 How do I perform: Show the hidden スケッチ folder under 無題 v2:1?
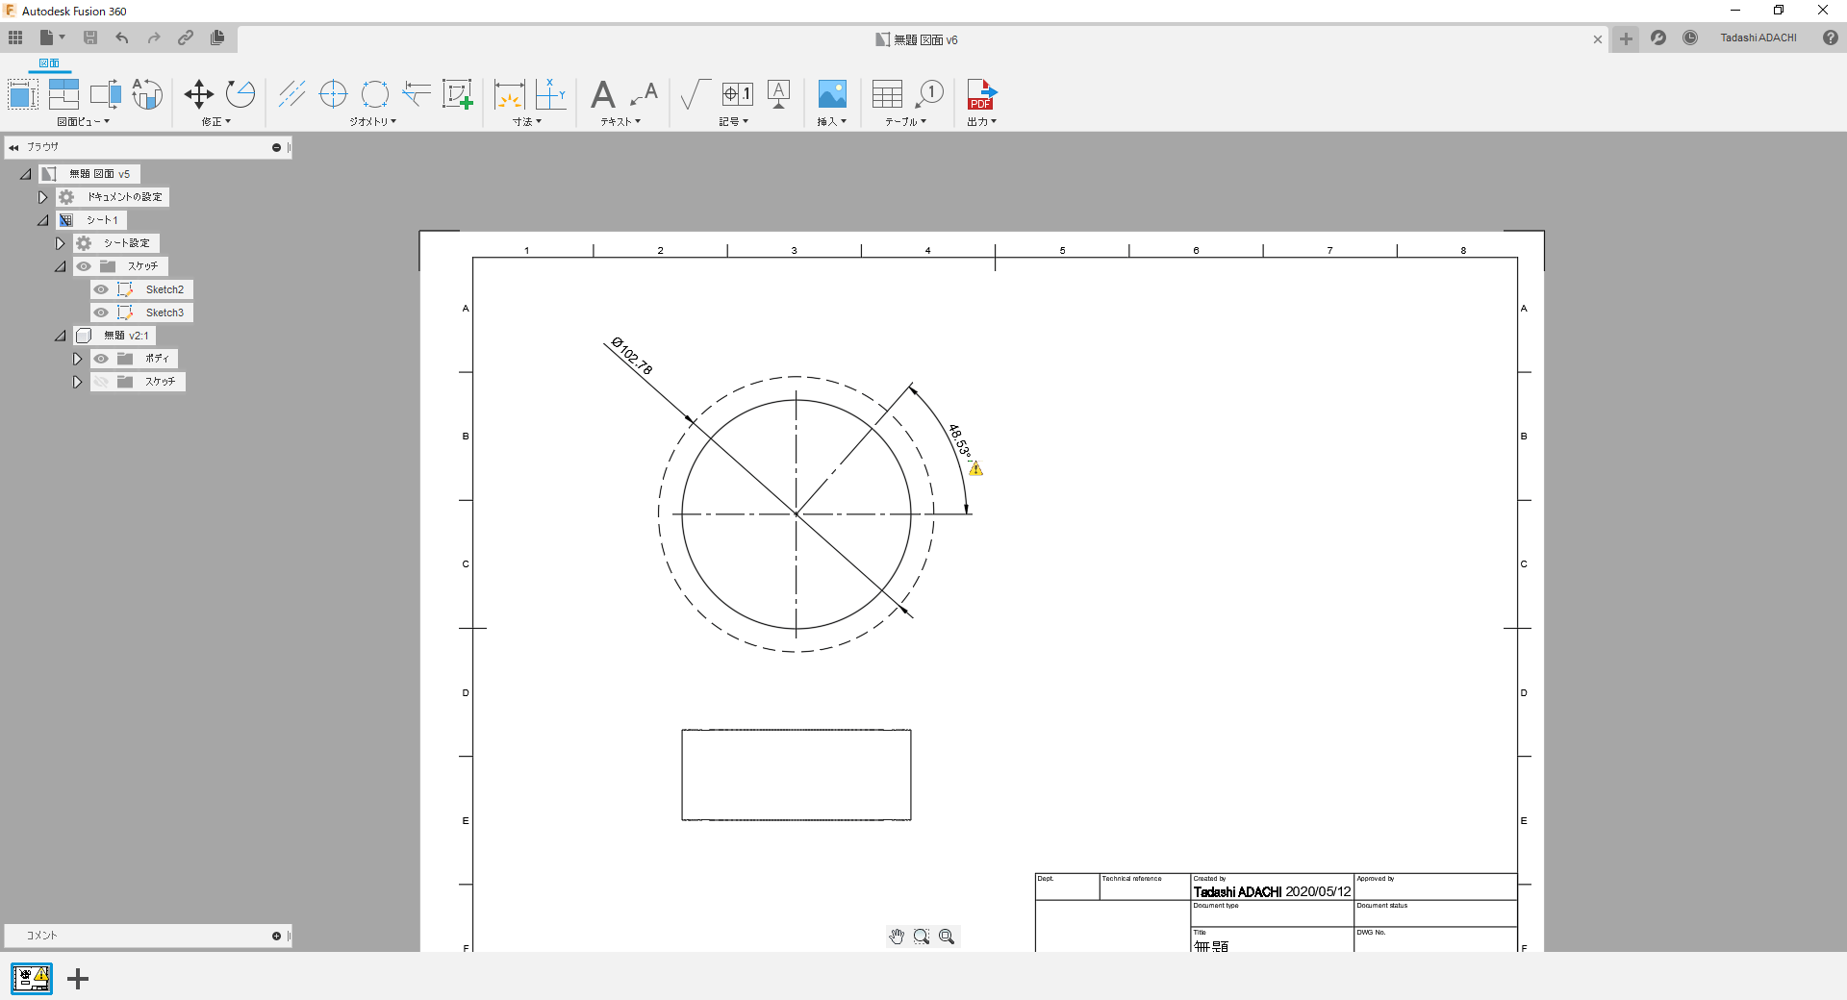[101, 382]
